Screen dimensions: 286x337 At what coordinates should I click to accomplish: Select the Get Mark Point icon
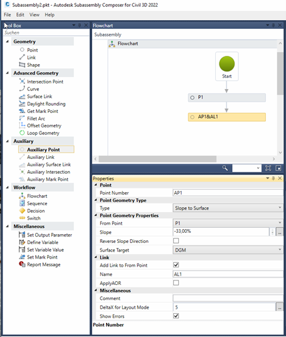click(22, 111)
